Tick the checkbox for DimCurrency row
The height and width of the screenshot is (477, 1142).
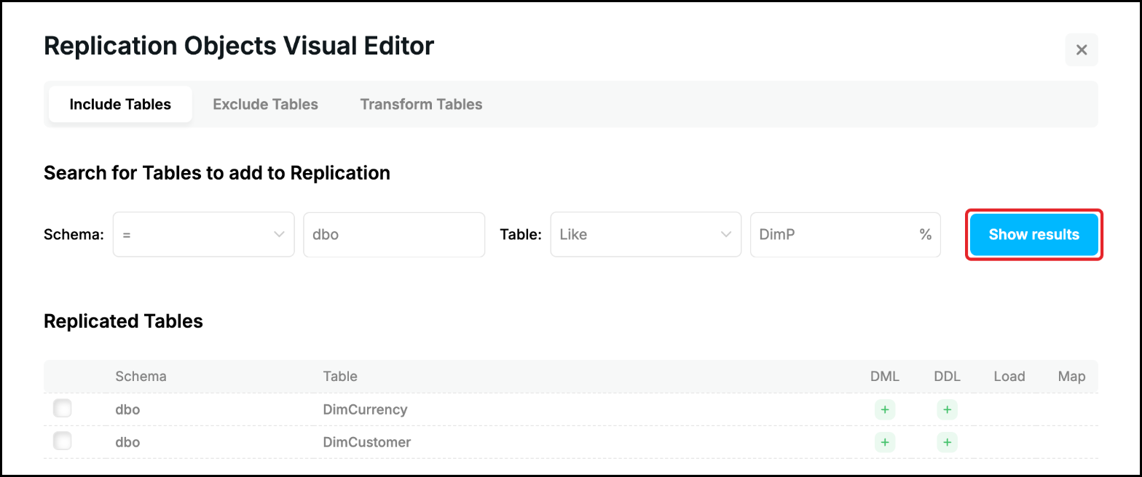coord(63,409)
